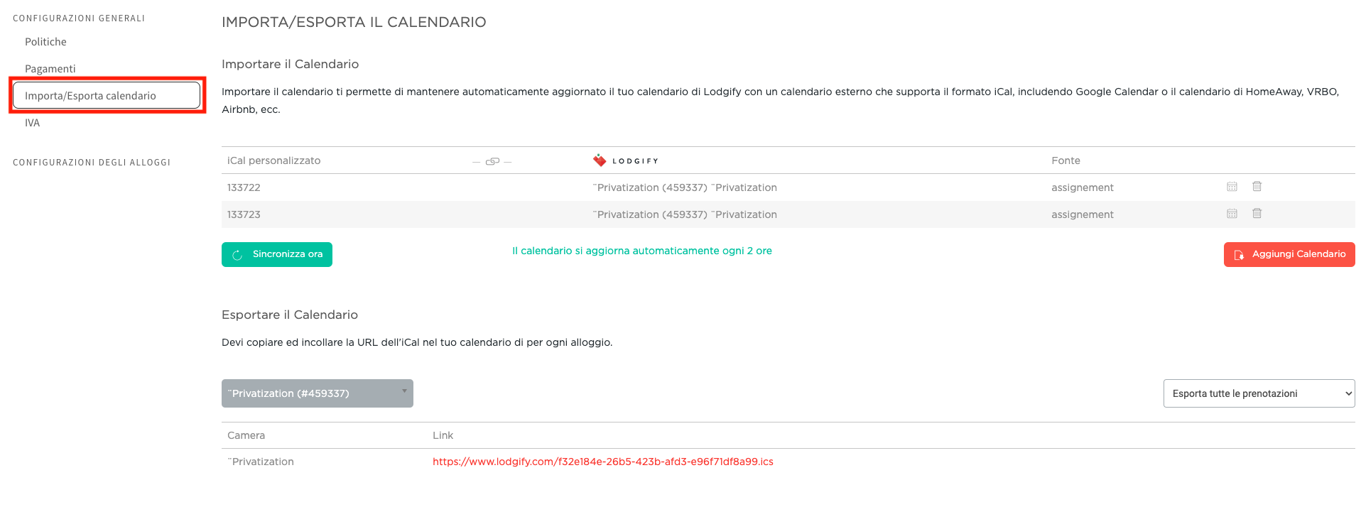The width and height of the screenshot is (1361, 507).
Task: Click Configurazioni degli alloggi section heading
Action: coord(92,163)
